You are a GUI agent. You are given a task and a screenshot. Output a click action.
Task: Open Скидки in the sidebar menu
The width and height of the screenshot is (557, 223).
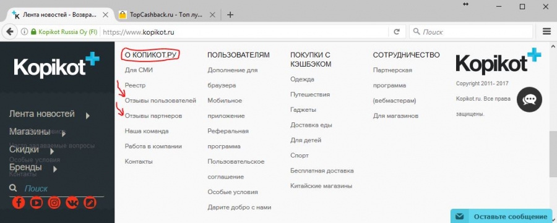coord(24,149)
